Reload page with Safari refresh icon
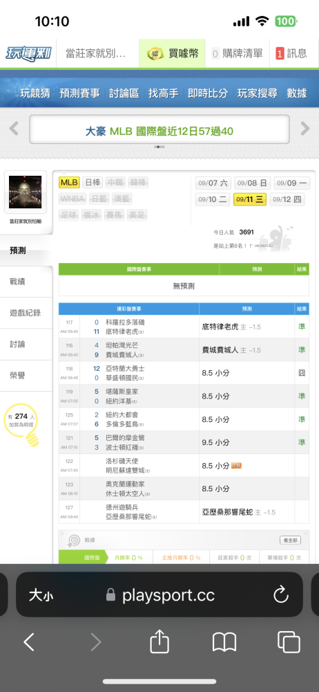Screen dimensions: 319x692 280,595
